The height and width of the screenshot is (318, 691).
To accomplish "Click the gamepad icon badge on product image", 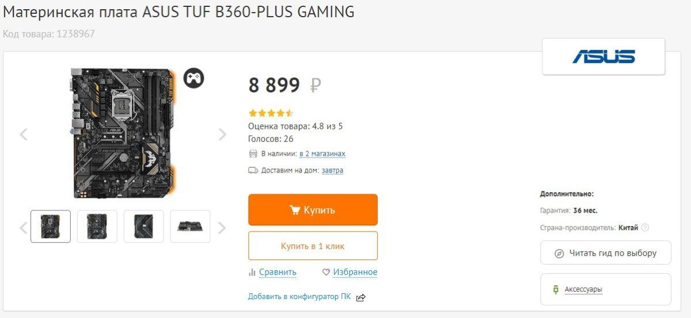I will tap(194, 78).
